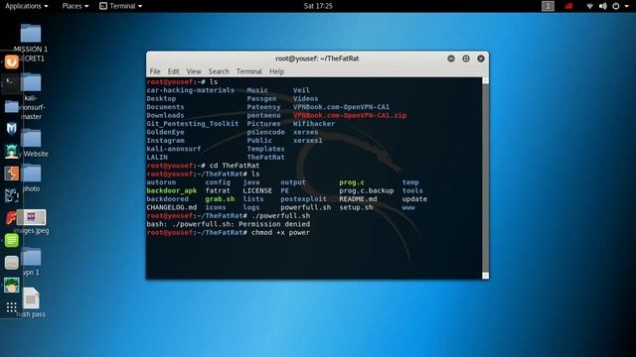Click 'Git_Pentesting_Toolkit' in listing
Viewport: 636px width, 357px height.
[x=193, y=124]
